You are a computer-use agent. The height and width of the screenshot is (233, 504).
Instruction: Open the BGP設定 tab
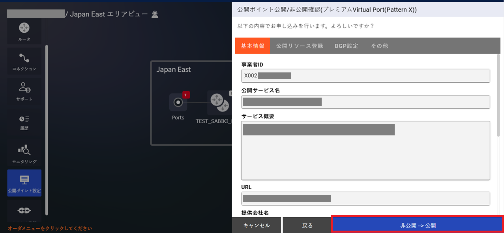coord(347,46)
